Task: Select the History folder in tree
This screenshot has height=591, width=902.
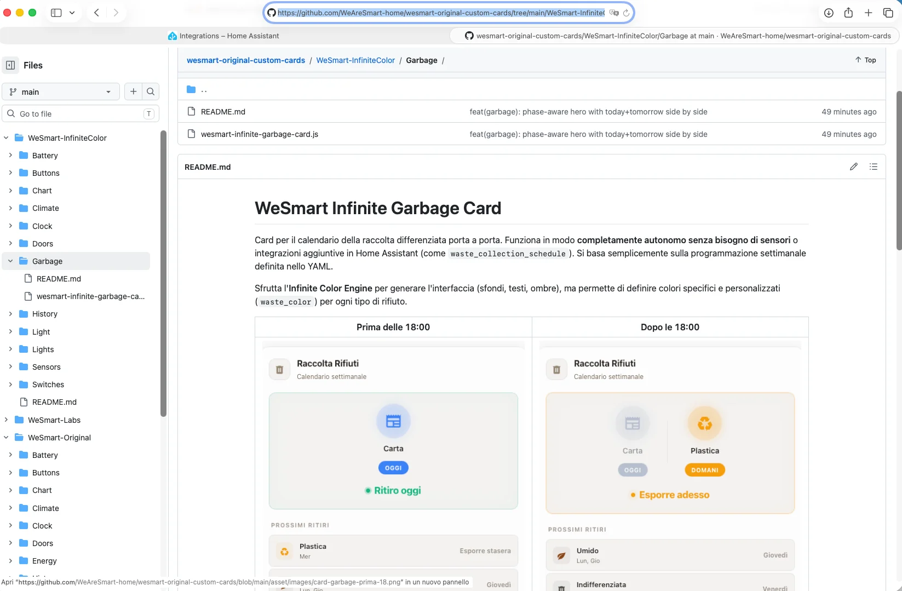Action: click(x=45, y=314)
